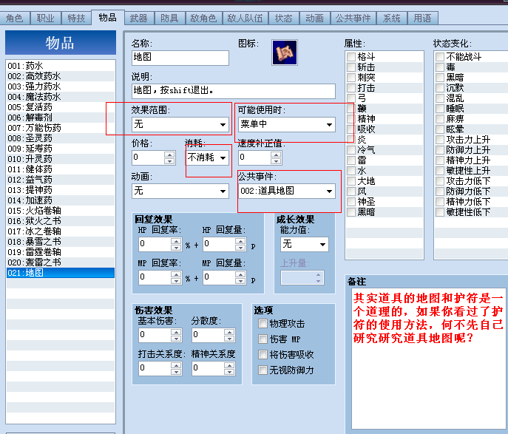Click the 说明 description field
This screenshot has height=434, width=508.
coord(234,91)
